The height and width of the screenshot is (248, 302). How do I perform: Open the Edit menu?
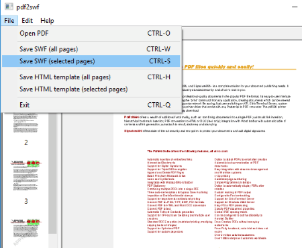(x=27, y=21)
